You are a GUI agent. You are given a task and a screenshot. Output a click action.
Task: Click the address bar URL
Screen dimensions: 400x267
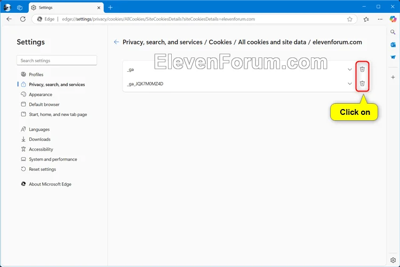tap(158, 19)
